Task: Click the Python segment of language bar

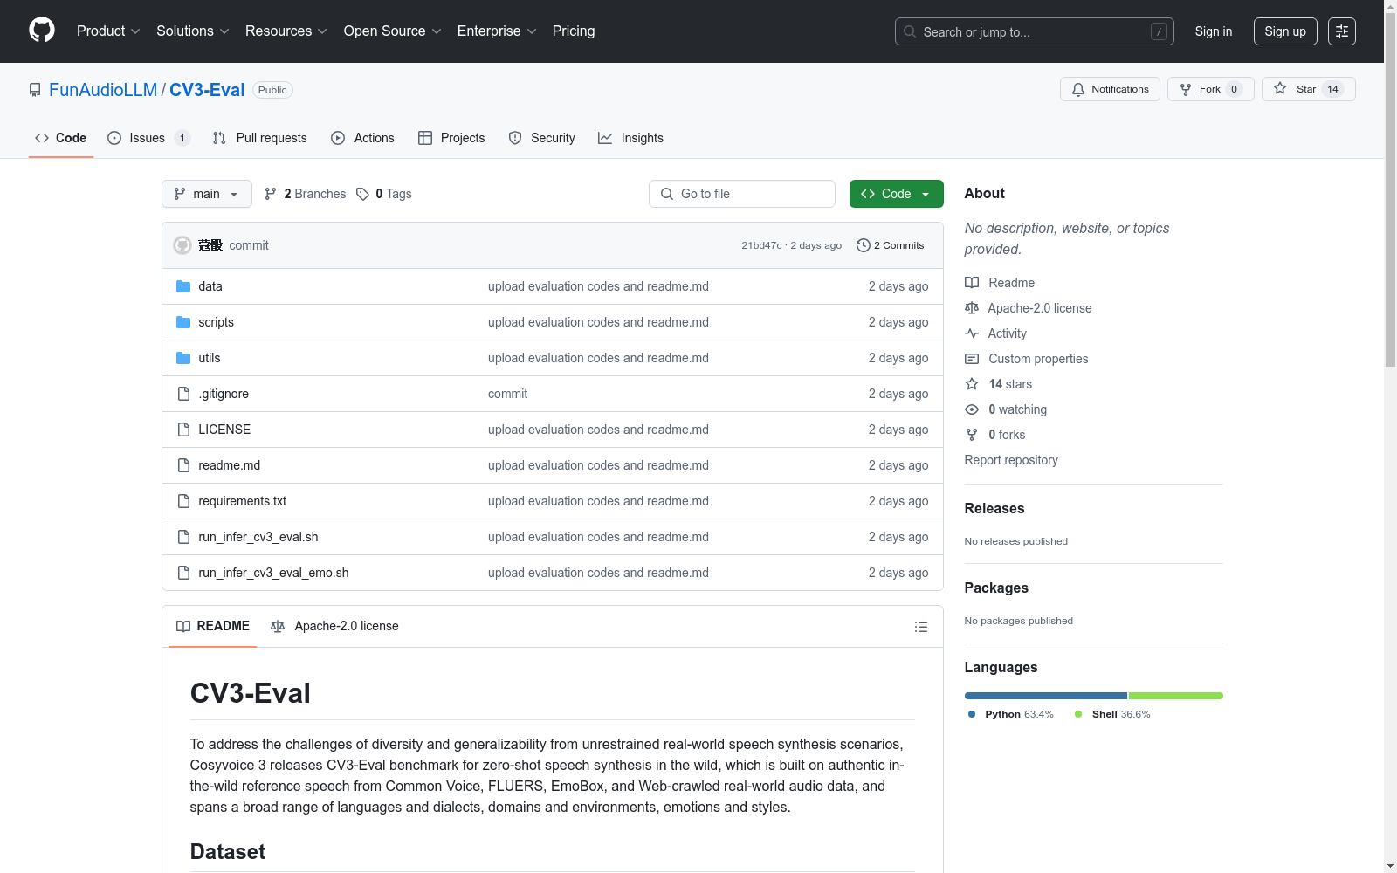Action: pos(1045,696)
